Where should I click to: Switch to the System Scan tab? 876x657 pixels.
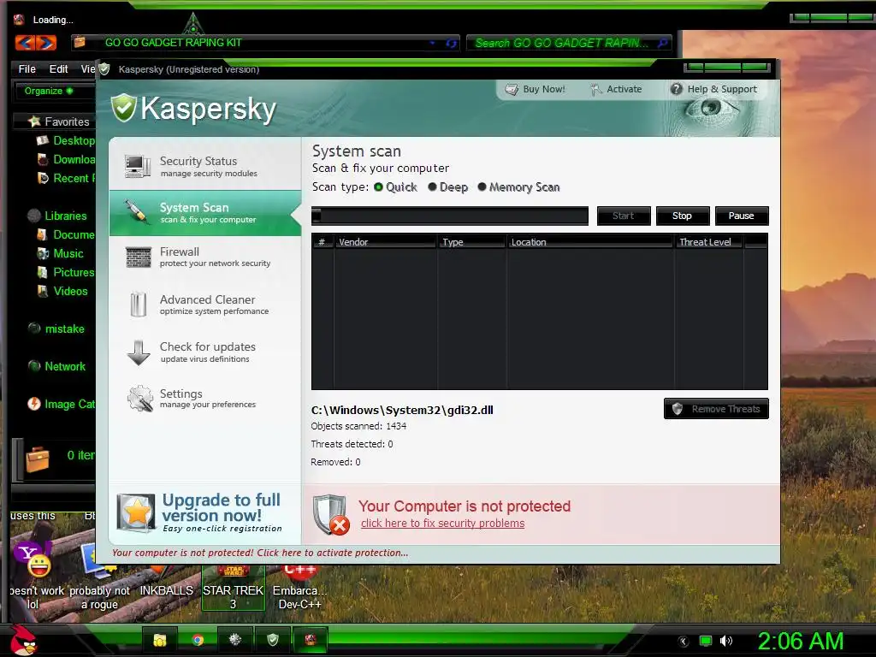point(205,213)
